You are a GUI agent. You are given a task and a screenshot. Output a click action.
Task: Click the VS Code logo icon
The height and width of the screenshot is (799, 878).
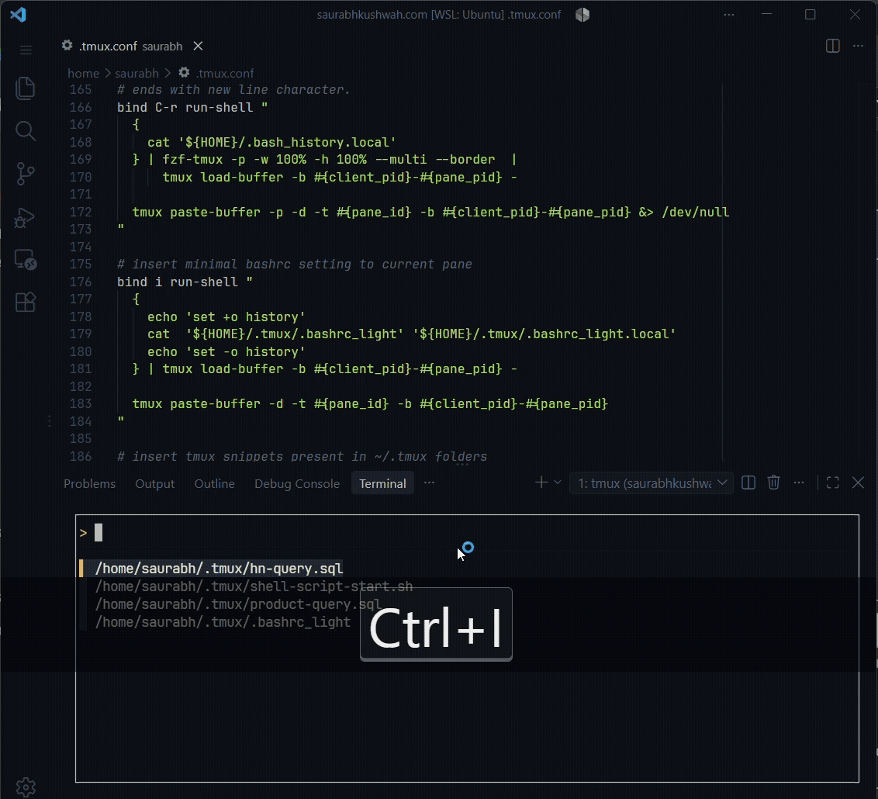(18, 15)
